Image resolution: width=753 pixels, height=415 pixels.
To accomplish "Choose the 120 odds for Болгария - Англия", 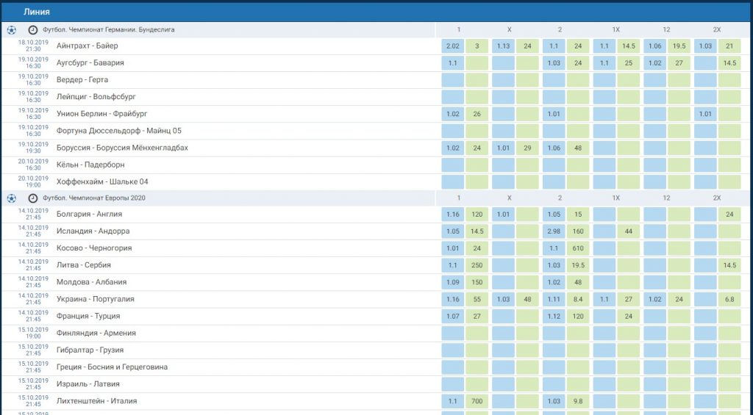I will [477, 214].
